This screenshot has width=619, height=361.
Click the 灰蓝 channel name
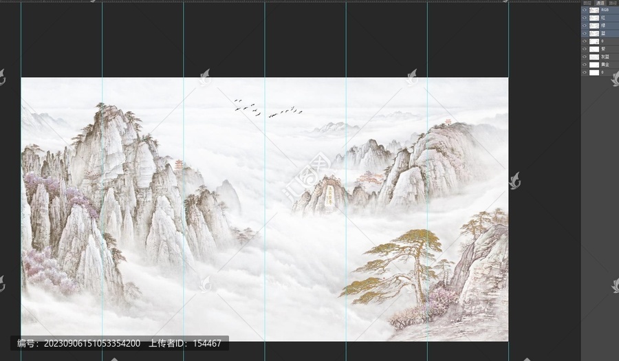[605, 57]
